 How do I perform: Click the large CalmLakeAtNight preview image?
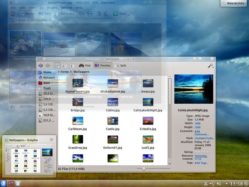pos(194,89)
